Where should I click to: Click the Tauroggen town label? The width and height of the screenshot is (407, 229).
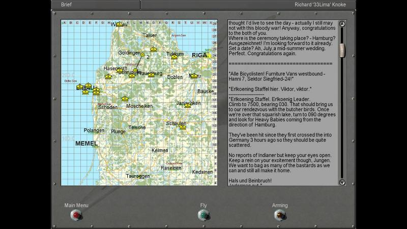(x=138, y=176)
